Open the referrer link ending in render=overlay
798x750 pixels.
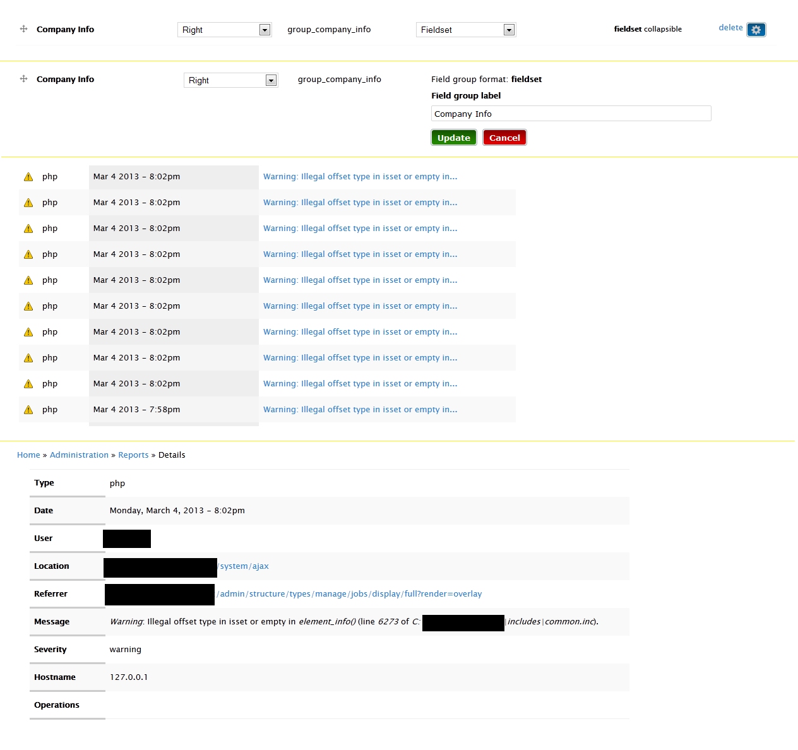[x=349, y=594]
